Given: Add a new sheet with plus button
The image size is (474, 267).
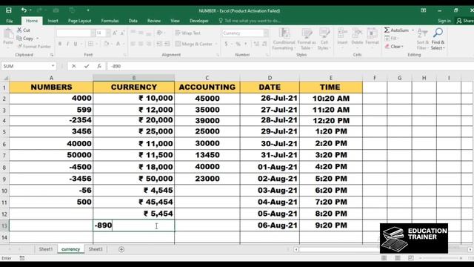Looking at the screenshot, I should click(121, 249).
